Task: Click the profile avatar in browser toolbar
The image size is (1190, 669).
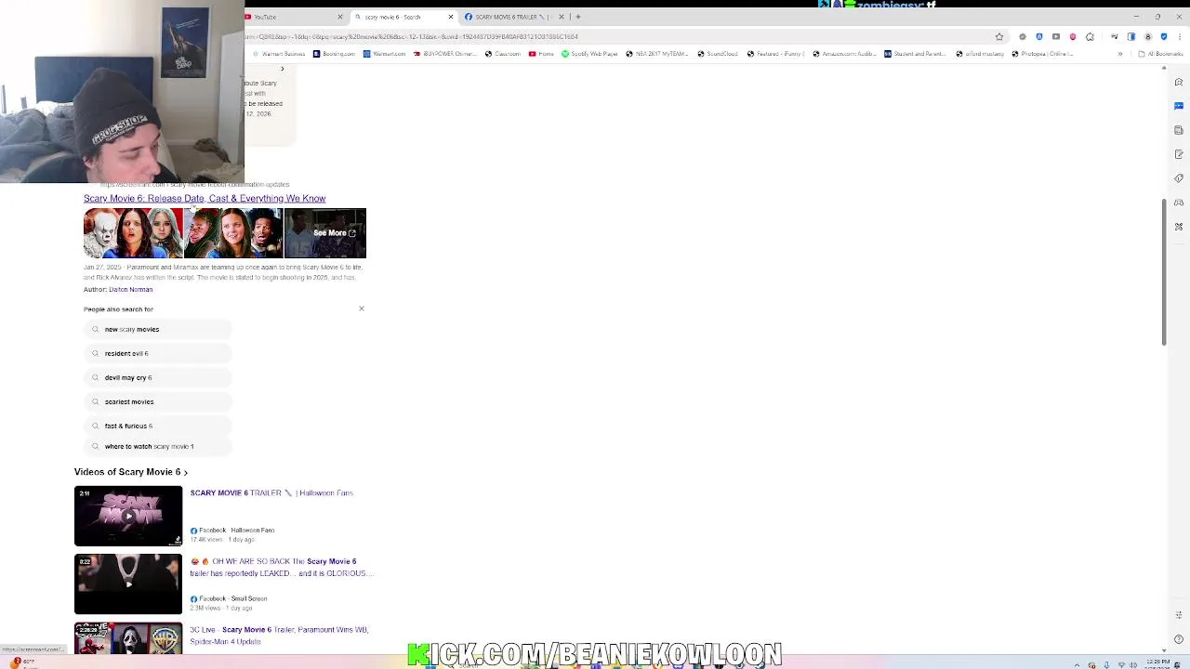Action: tap(1148, 37)
